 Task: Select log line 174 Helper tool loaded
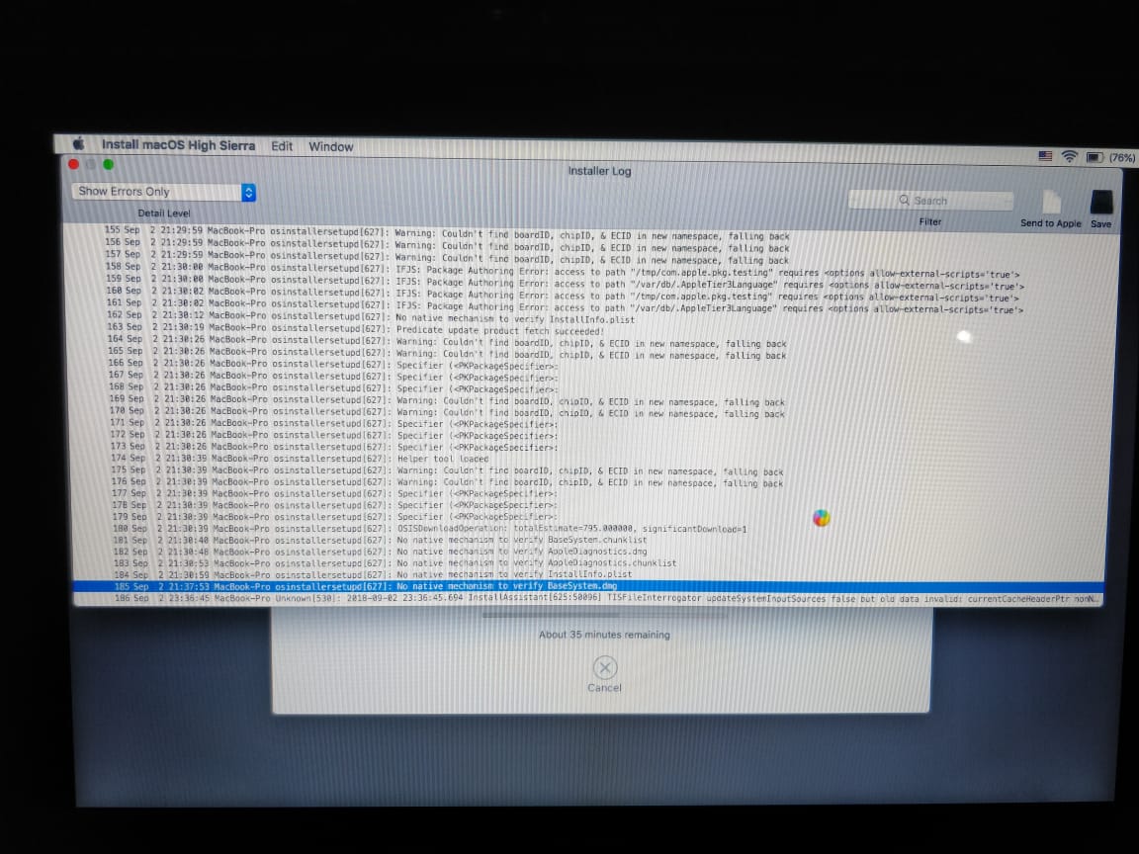(589, 459)
